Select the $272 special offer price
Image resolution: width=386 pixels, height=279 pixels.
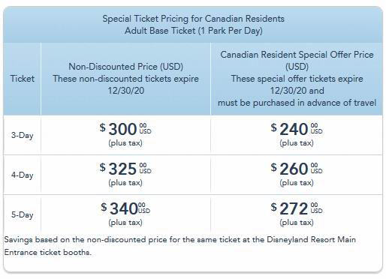point(297,208)
